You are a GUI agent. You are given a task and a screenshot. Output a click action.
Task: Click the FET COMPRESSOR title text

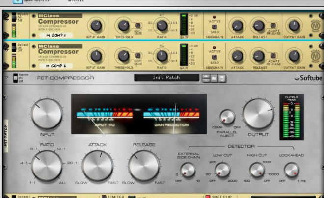tap(65, 78)
